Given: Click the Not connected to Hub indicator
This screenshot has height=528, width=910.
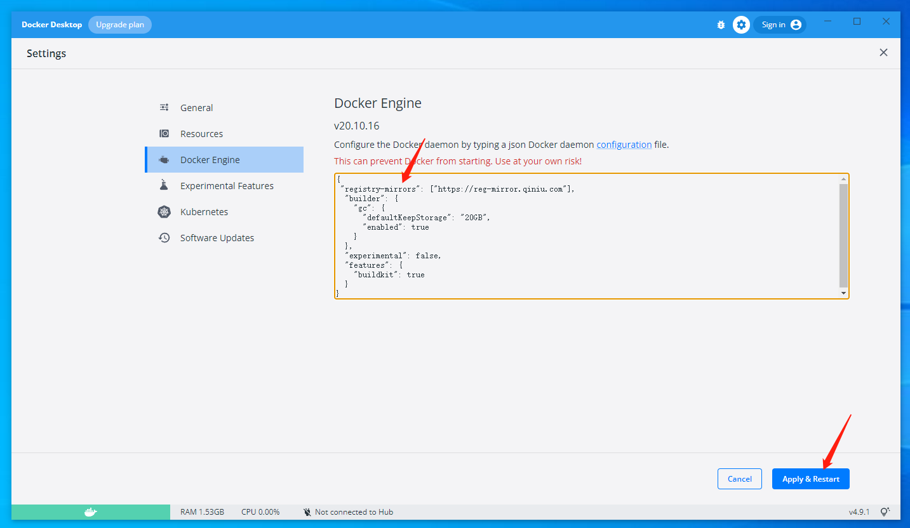Looking at the screenshot, I should 348,512.
